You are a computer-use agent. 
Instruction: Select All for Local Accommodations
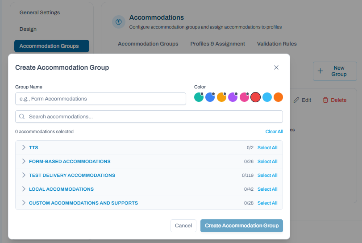pos(267,189)
